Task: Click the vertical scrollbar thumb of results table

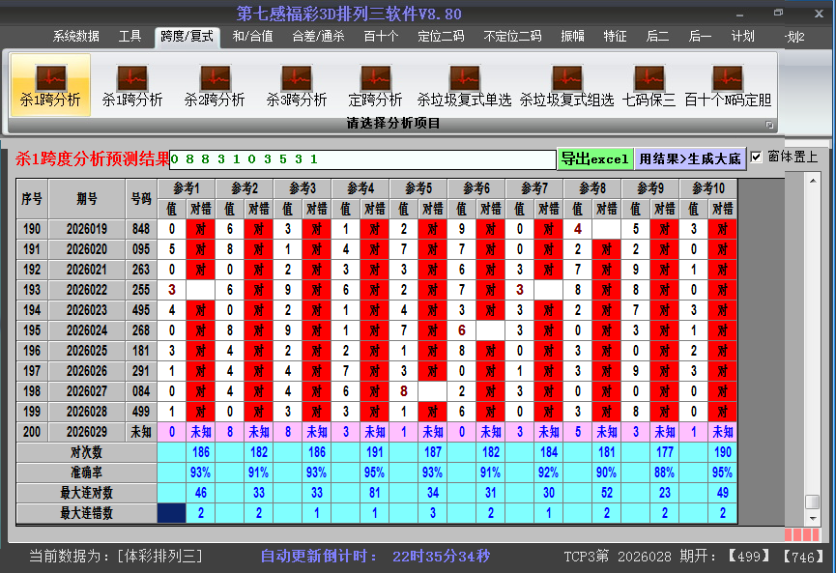Action: tap(812, 501)
